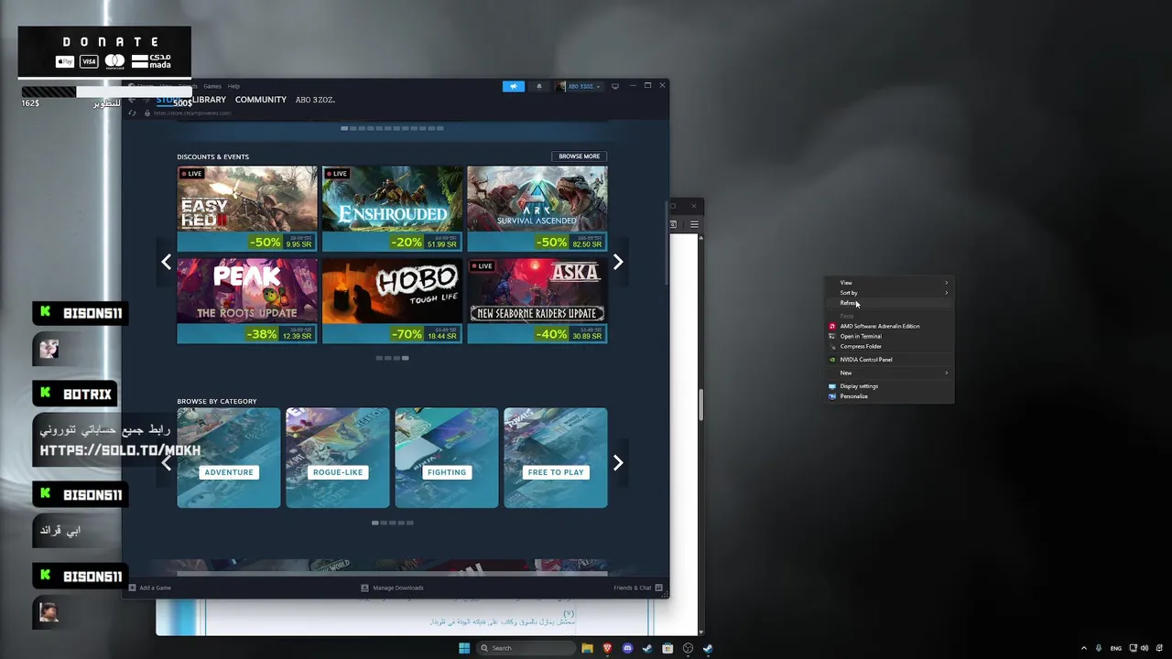
Task: Open the volume tray icon
Action: pyautogui.click(x=1145, y=648)
